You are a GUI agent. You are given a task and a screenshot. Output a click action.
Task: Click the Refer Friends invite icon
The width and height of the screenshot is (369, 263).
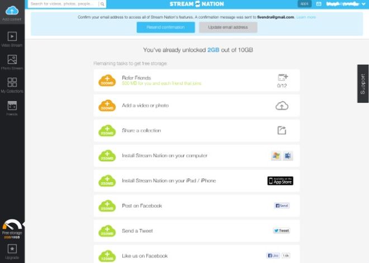[283, 77]
